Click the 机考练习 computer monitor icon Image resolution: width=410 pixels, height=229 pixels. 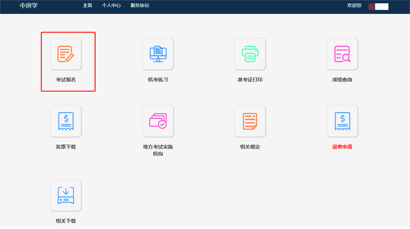tap(158, 54)
